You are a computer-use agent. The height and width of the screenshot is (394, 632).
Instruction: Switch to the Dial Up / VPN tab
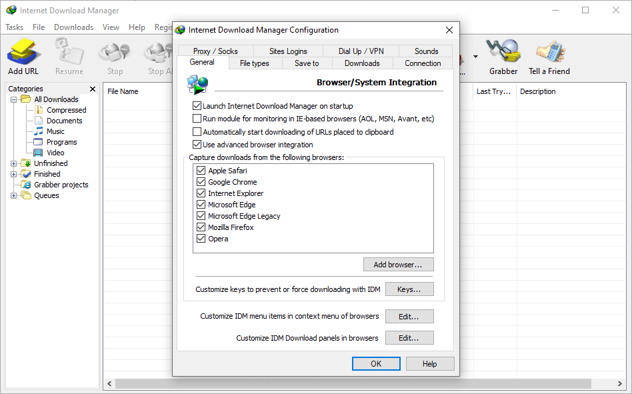[x=361, y=51]
